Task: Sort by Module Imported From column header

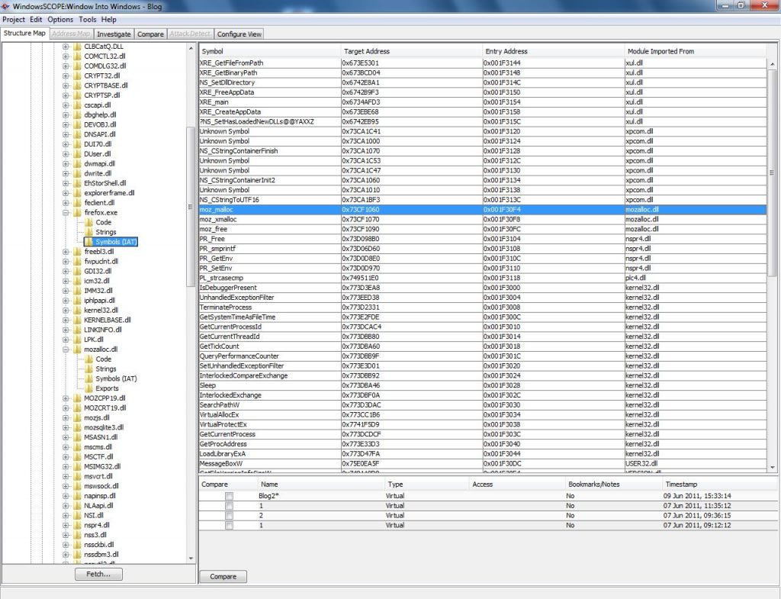Action: [x=696, y=51]
